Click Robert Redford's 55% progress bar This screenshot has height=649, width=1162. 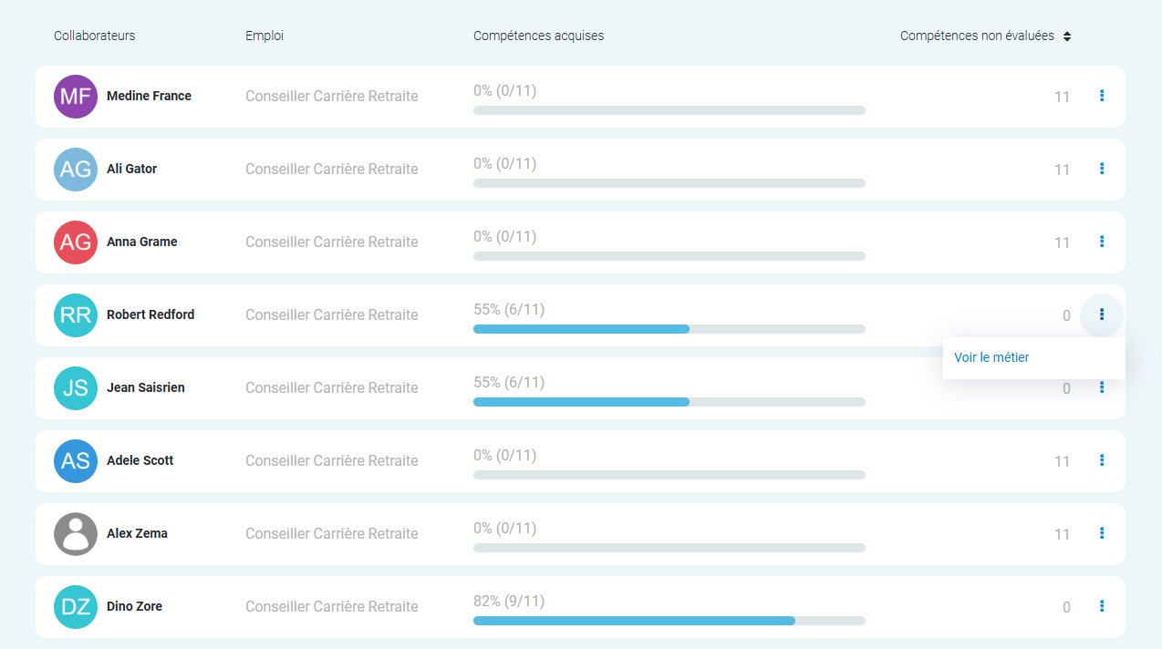(669, 328)
